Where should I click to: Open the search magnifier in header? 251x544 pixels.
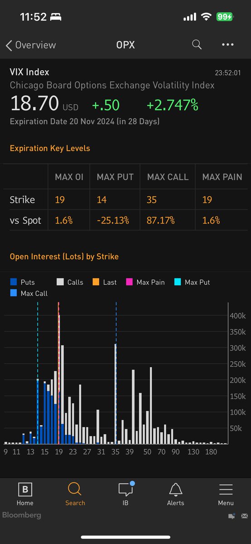click(x=197, y=44)
